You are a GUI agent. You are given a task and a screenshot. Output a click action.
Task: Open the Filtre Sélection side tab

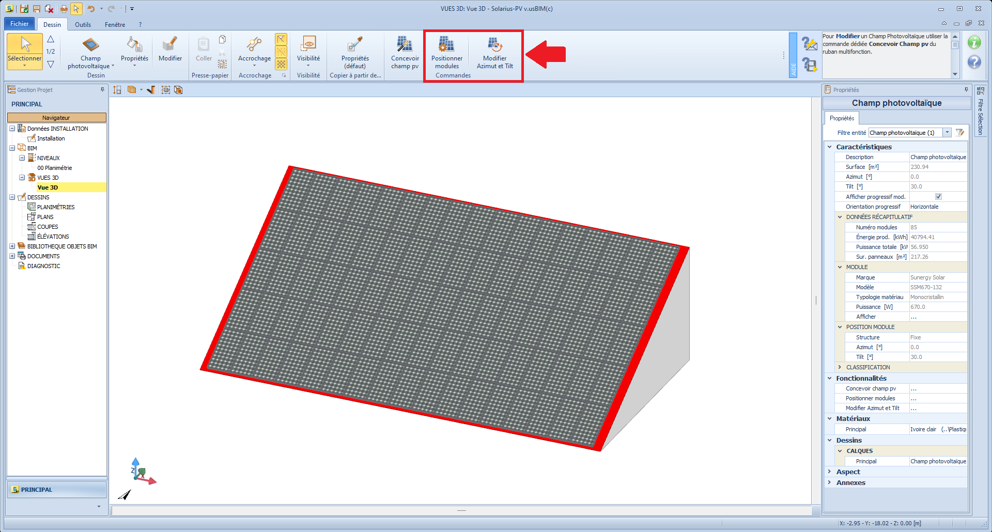point(980,112)
